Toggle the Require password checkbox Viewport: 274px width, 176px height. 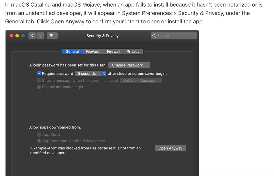[39, 73]
